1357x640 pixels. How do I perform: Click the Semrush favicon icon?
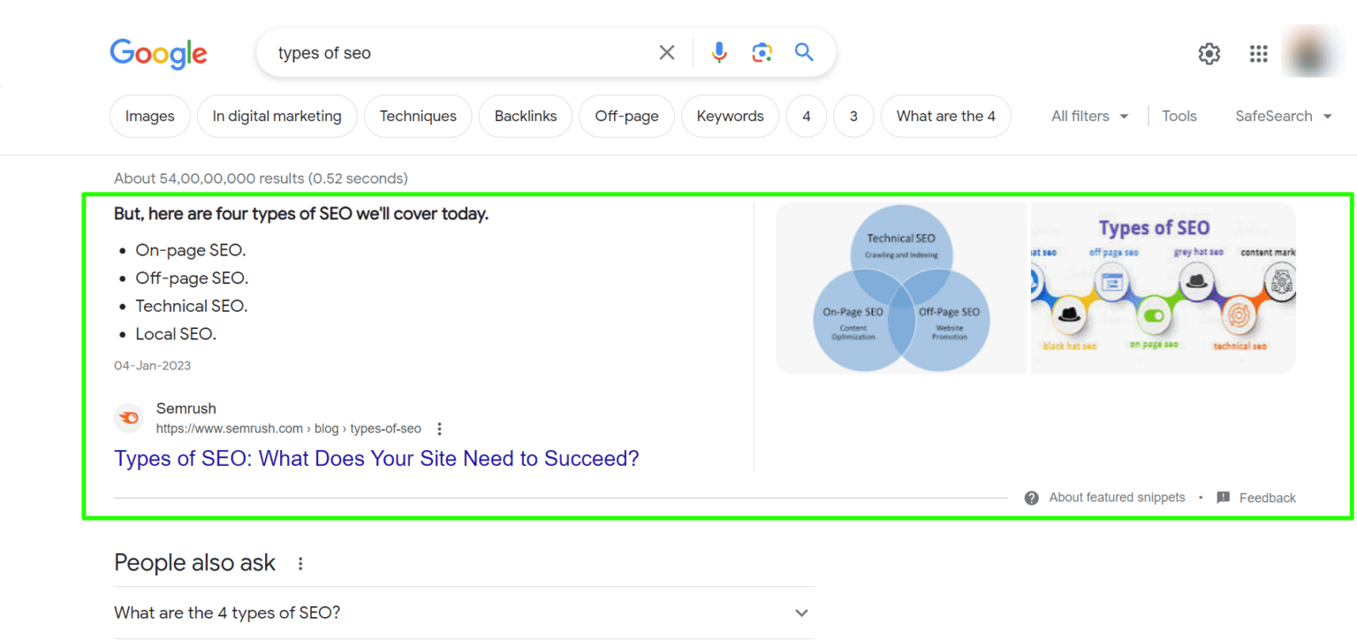click(128, 417)
